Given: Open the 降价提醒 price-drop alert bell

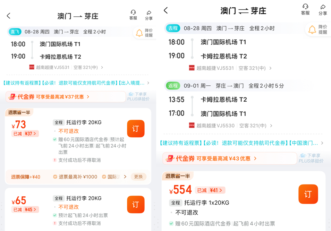Looking at the screenshot, I should [140, 31].
